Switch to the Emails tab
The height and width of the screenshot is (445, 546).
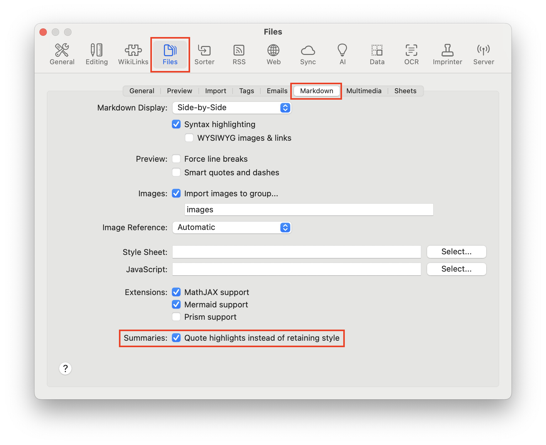tap(276, 91)
